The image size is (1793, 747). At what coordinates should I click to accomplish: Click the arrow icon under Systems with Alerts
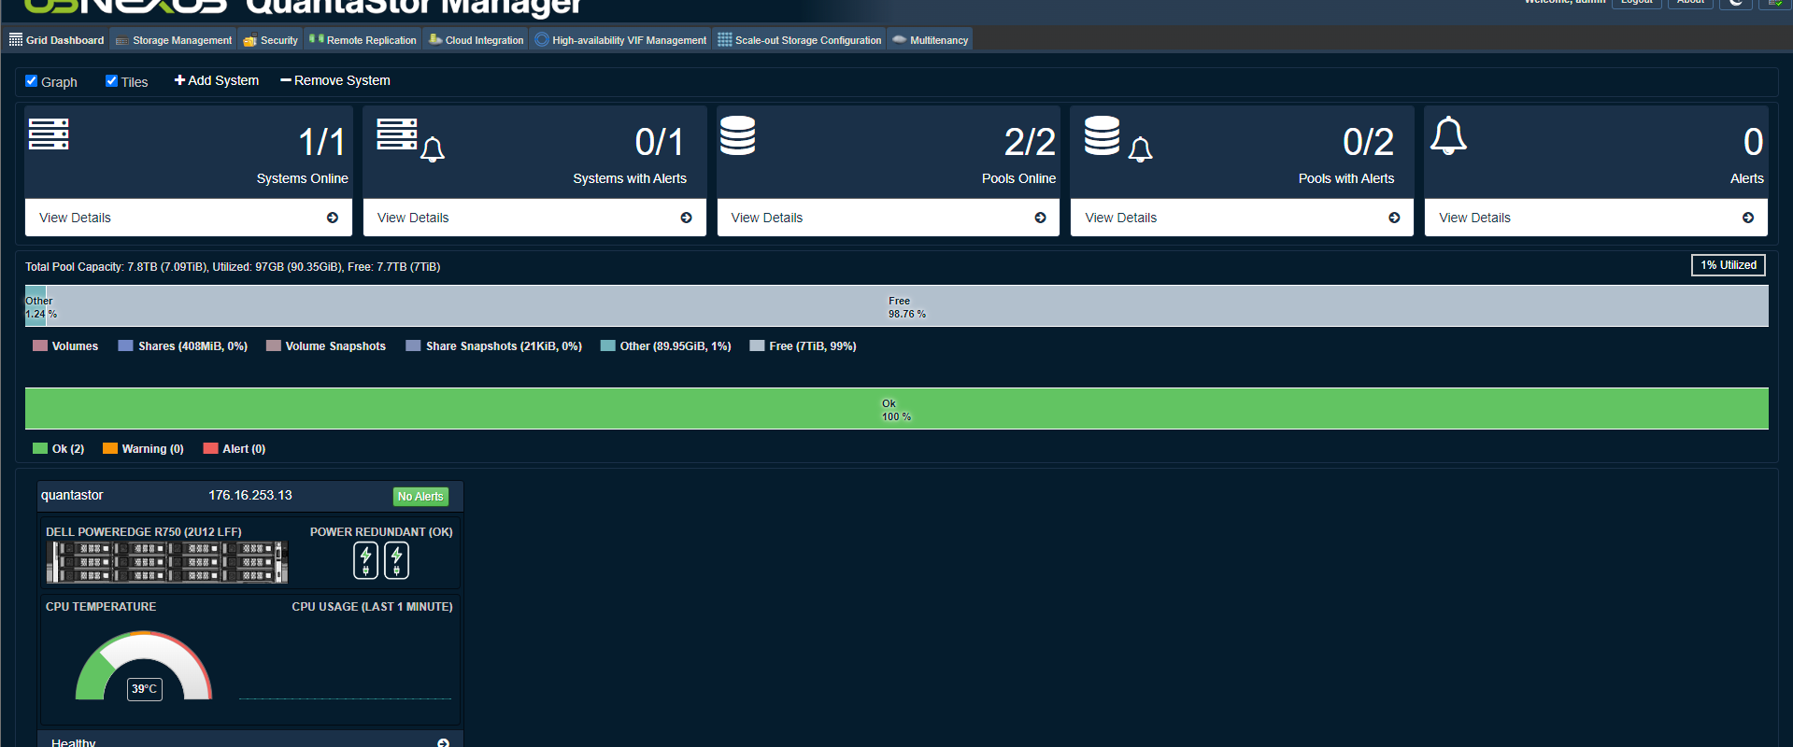(x=687, y=218)
